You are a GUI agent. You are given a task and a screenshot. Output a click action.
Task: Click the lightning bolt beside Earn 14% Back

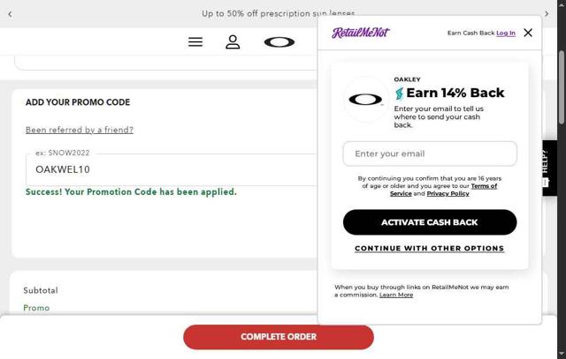point(400,93)
